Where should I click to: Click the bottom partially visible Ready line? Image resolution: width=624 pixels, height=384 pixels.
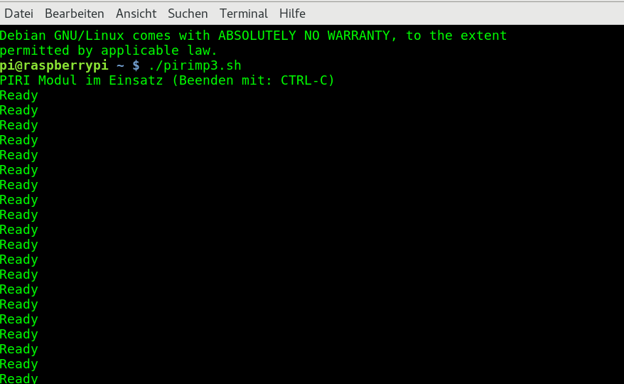click(19, 378)
